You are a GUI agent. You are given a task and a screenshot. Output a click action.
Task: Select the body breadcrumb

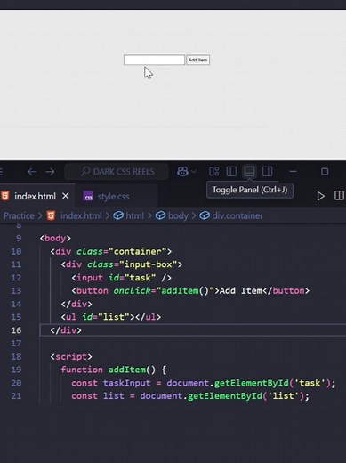[x=178, y=215]
